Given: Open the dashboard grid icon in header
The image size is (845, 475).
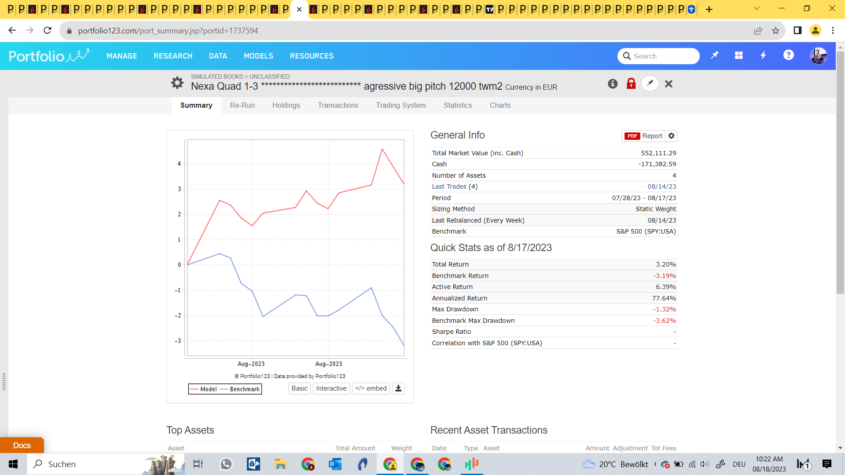Looking at the screenshot, I should pos(739,55).
